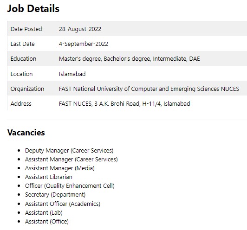247x230 pixels.
Task: Select the Assistant (Lab) vacancy
Action: click(x=44, y=213)
